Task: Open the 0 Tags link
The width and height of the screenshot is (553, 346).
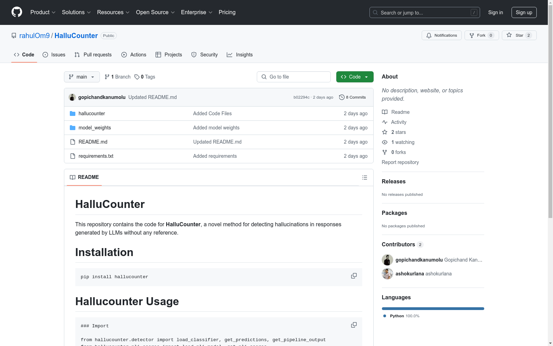Action: (x=145, y=77)
